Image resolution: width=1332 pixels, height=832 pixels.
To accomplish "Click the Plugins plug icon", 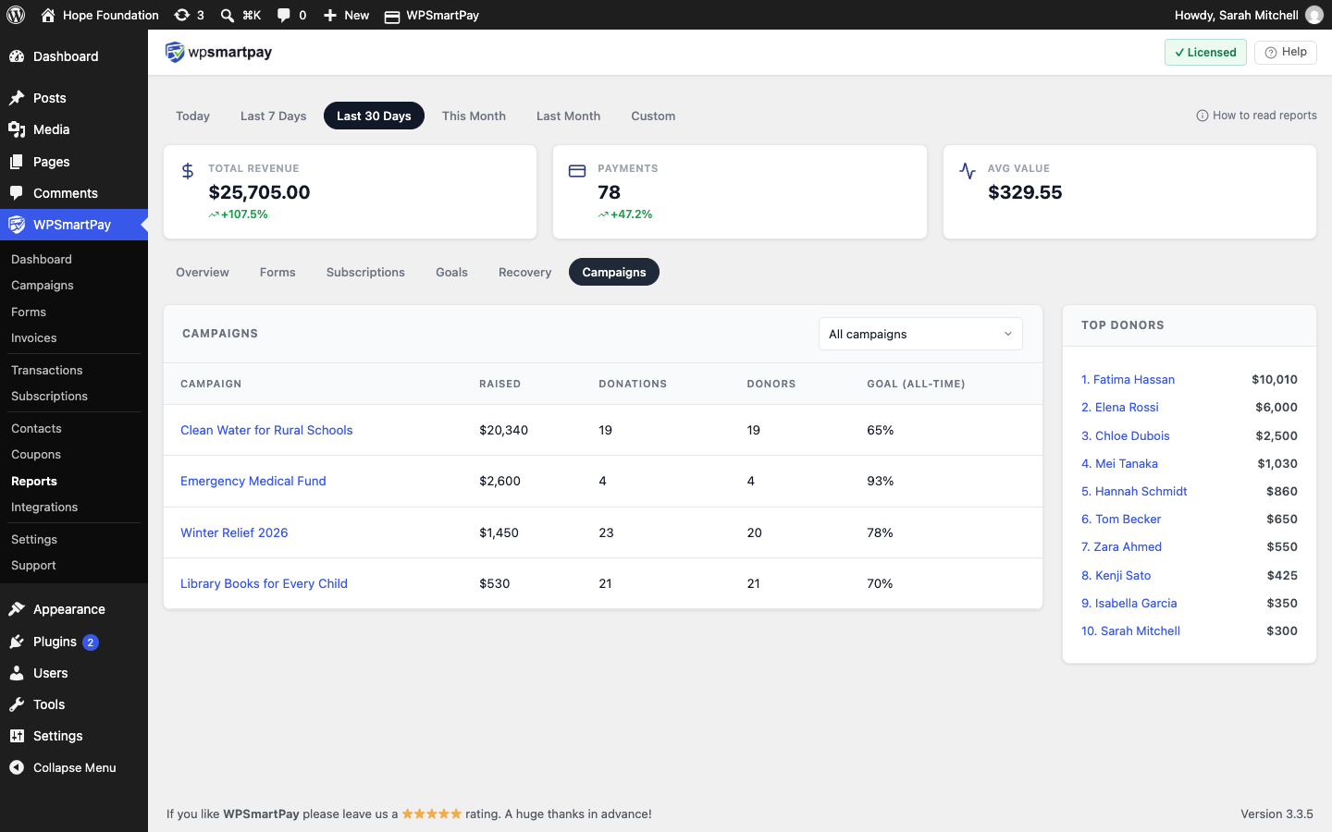I will pyautogui.click(x=17, y=642).
